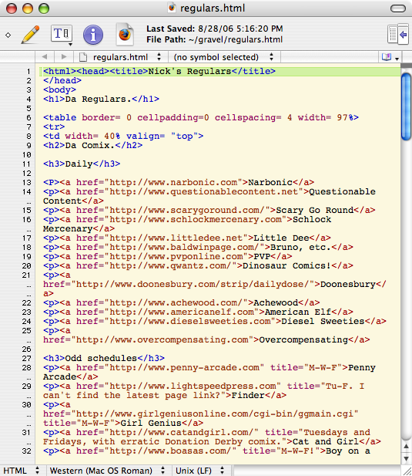This screenshot has height=476, width=412.
Task: Click the <body> tag on line 3
Action: tap(59, 89)
